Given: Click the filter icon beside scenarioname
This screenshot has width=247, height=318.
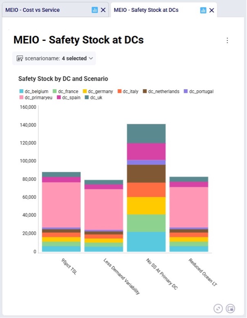Looking at the screenshot, I should point(20,58).
